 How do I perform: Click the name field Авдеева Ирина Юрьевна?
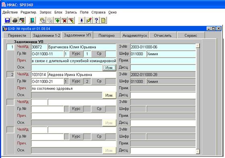82,75
